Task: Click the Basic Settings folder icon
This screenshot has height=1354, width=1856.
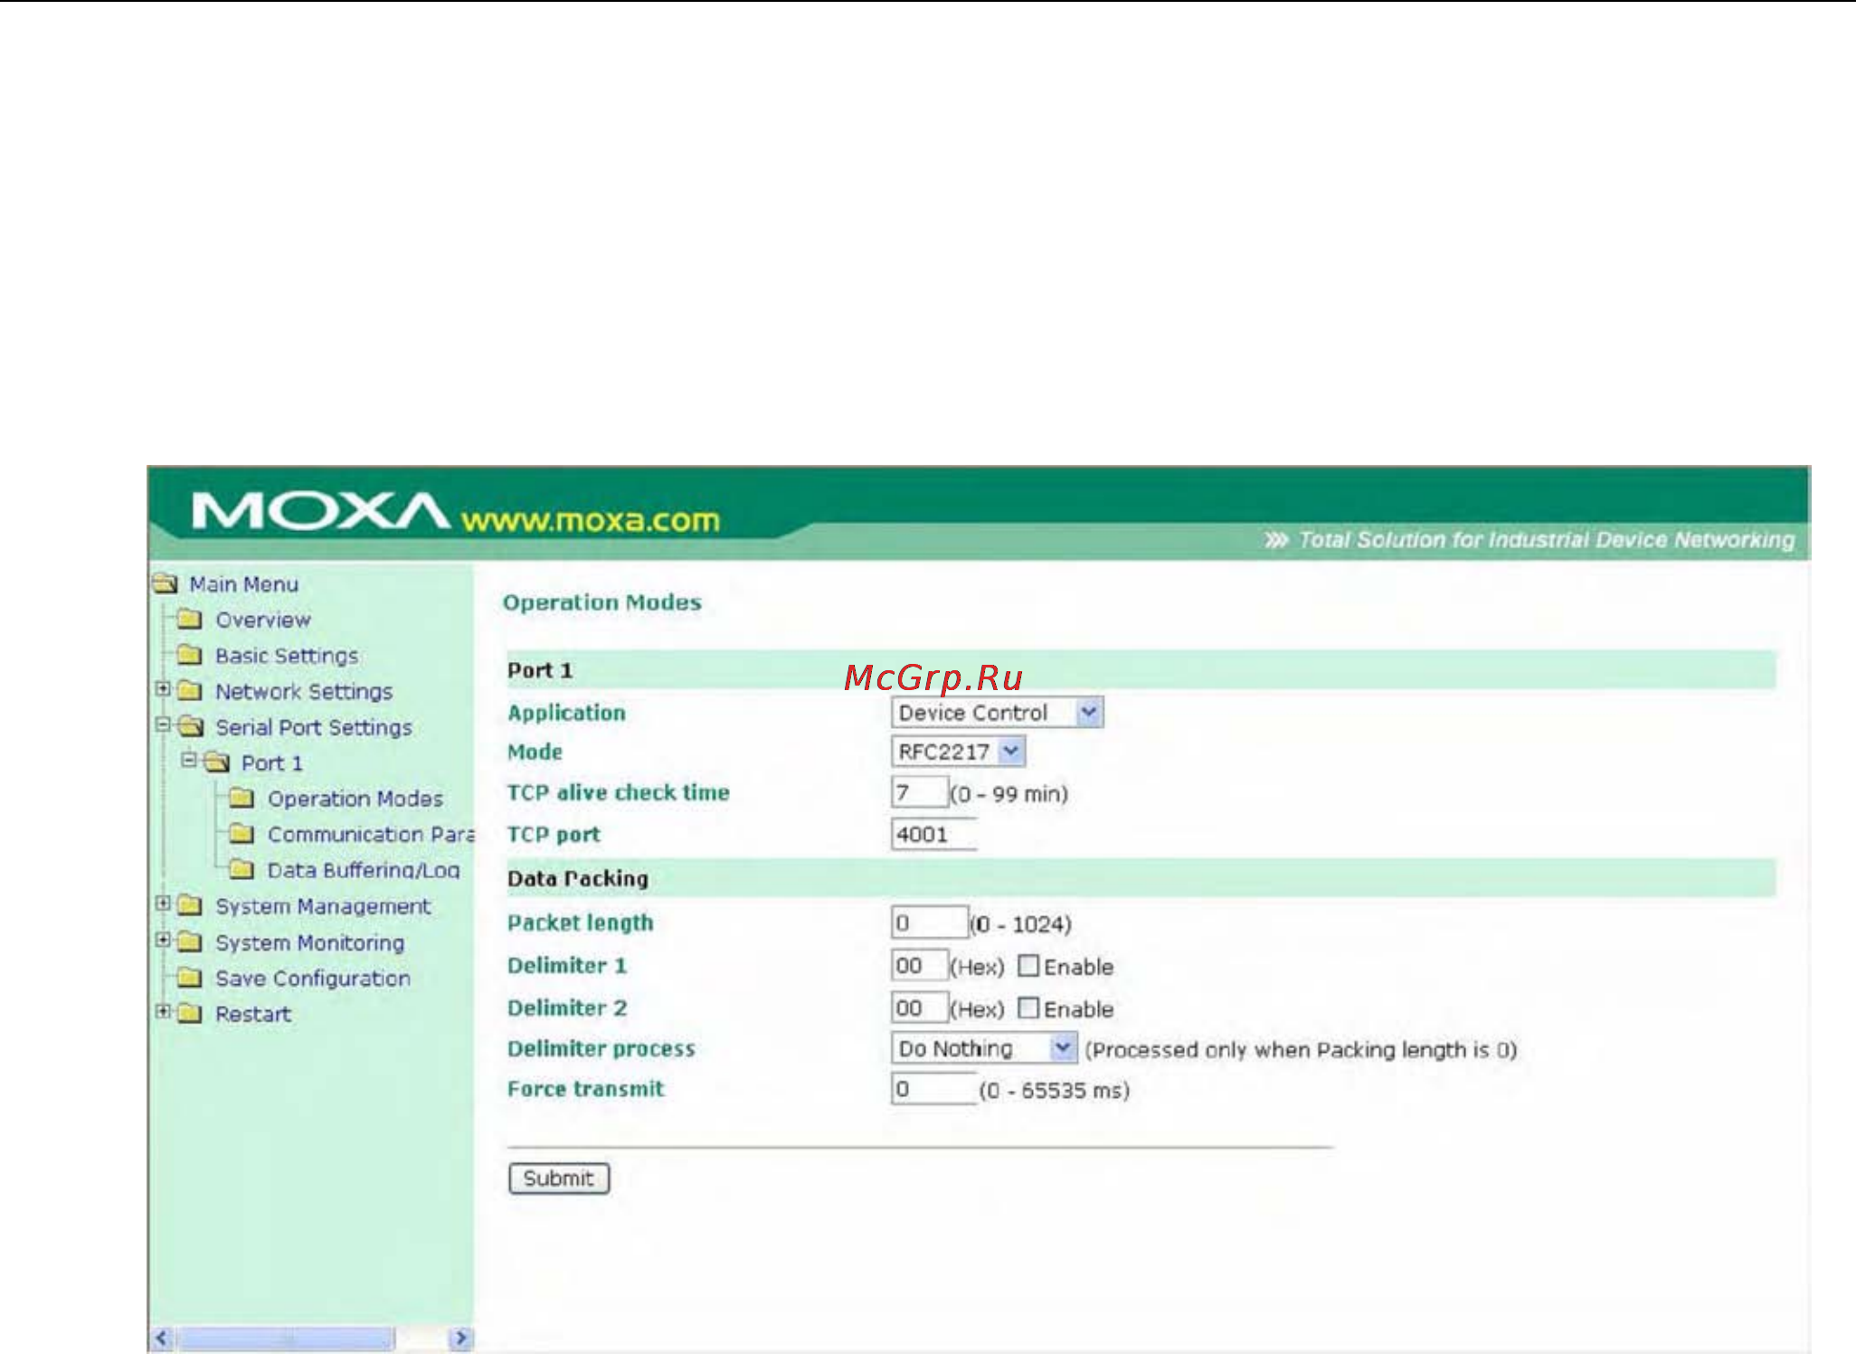Action: 190,655
